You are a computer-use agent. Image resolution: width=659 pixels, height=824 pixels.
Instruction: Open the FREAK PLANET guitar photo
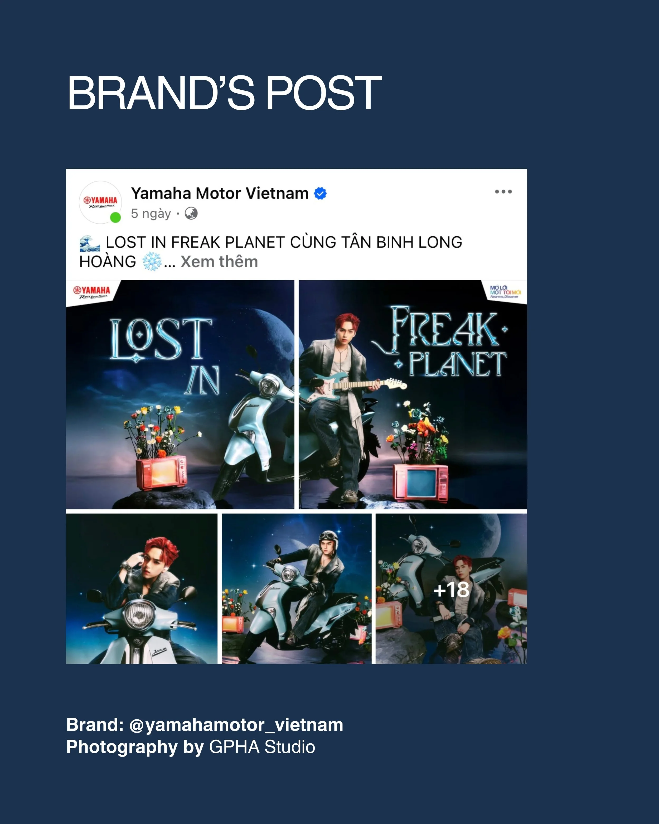(x=413, y=394)
